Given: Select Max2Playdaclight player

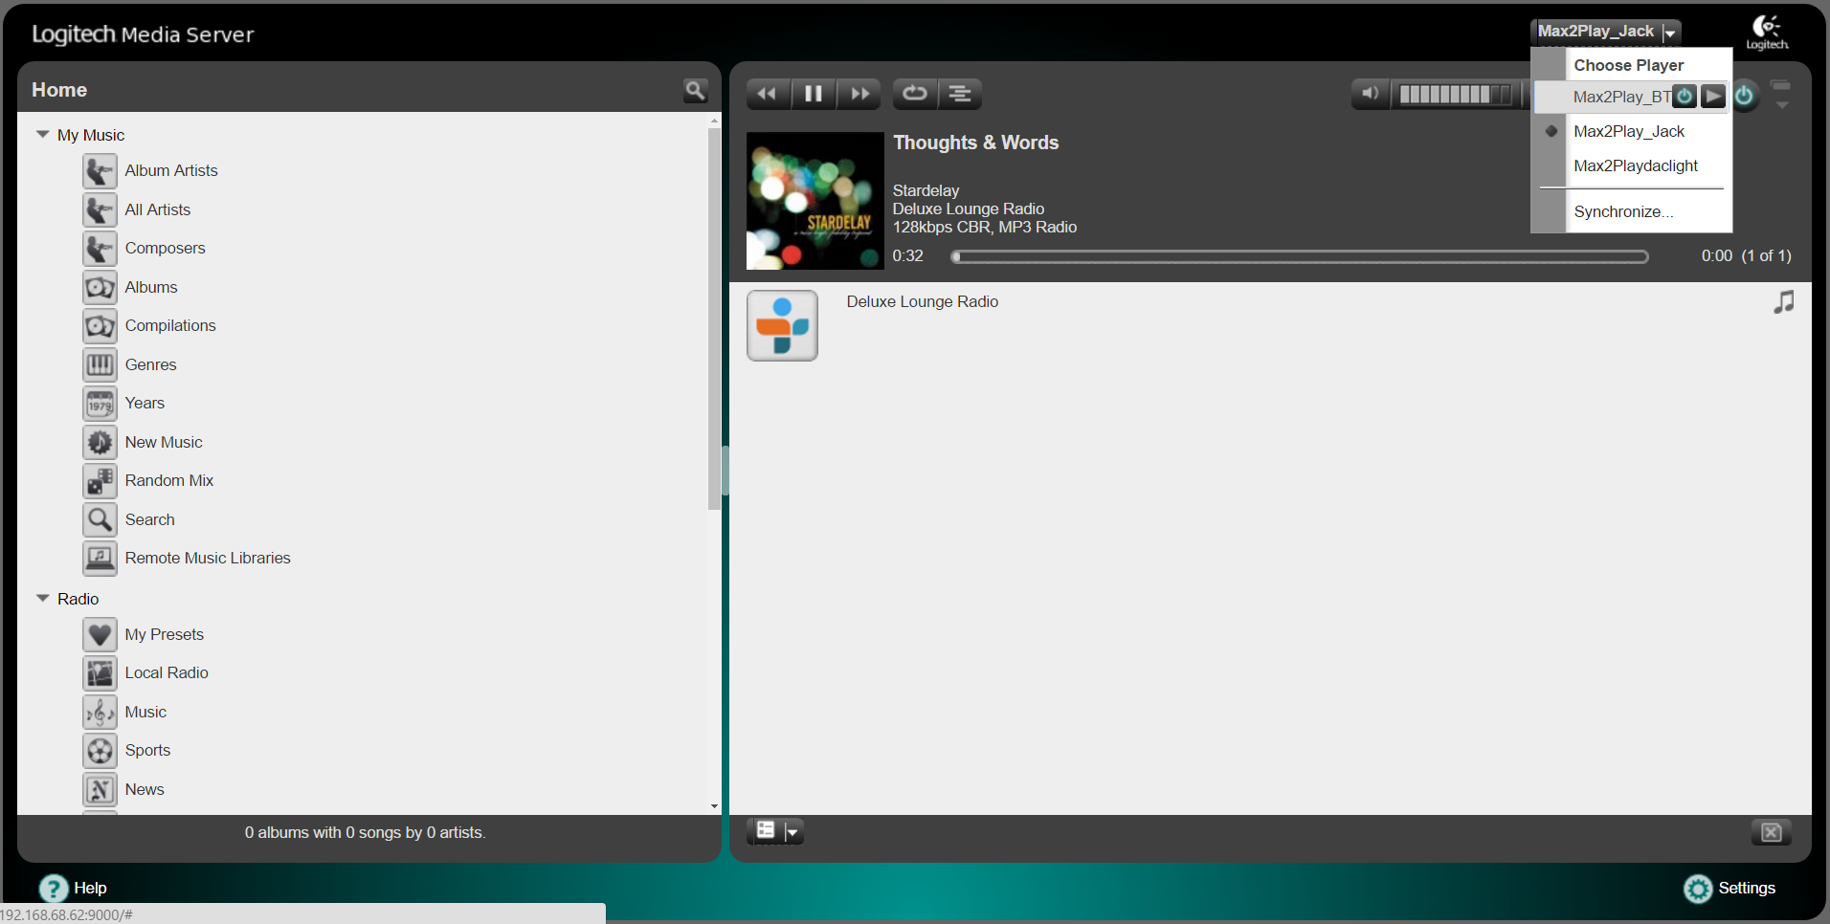Looking at the screenshot, I should click(x=1636, y=165).
